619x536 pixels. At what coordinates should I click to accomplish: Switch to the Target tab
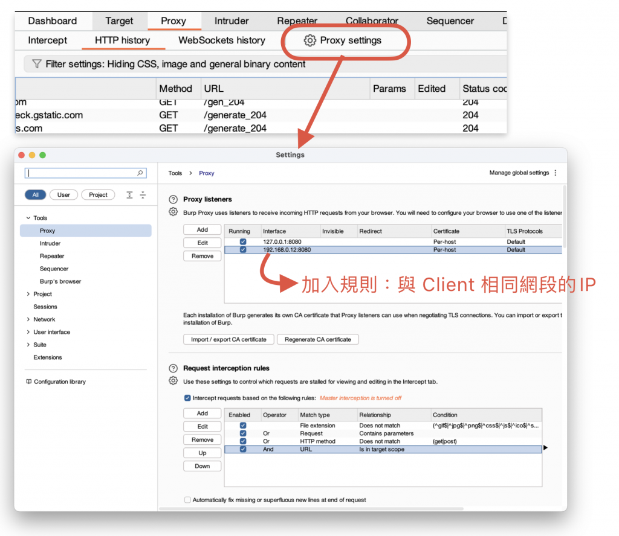[x=119, y=21]
